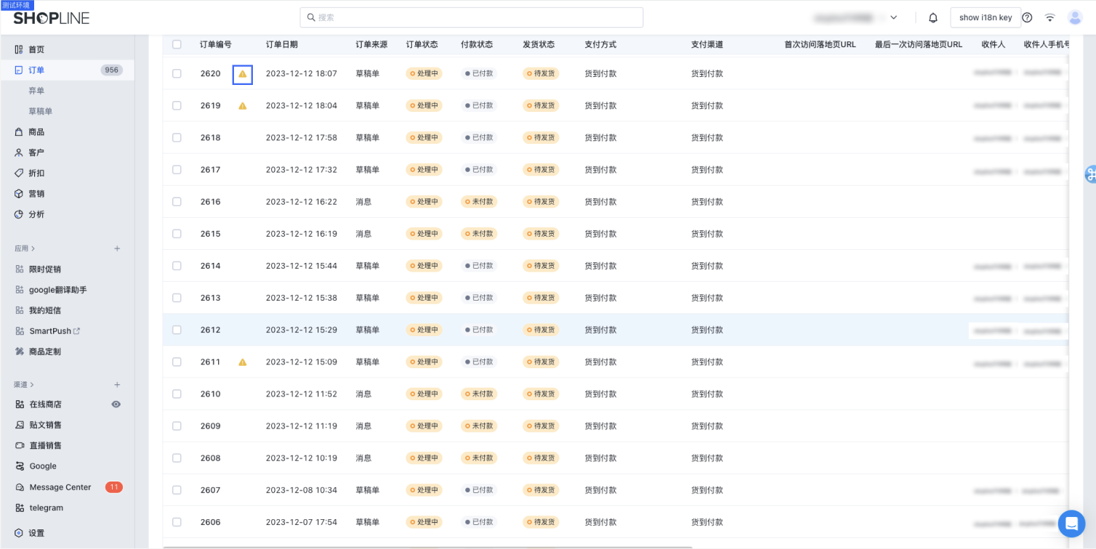Open order number 2609
Viewport: 1096px width, 549px height.
[x=211, y=426]
